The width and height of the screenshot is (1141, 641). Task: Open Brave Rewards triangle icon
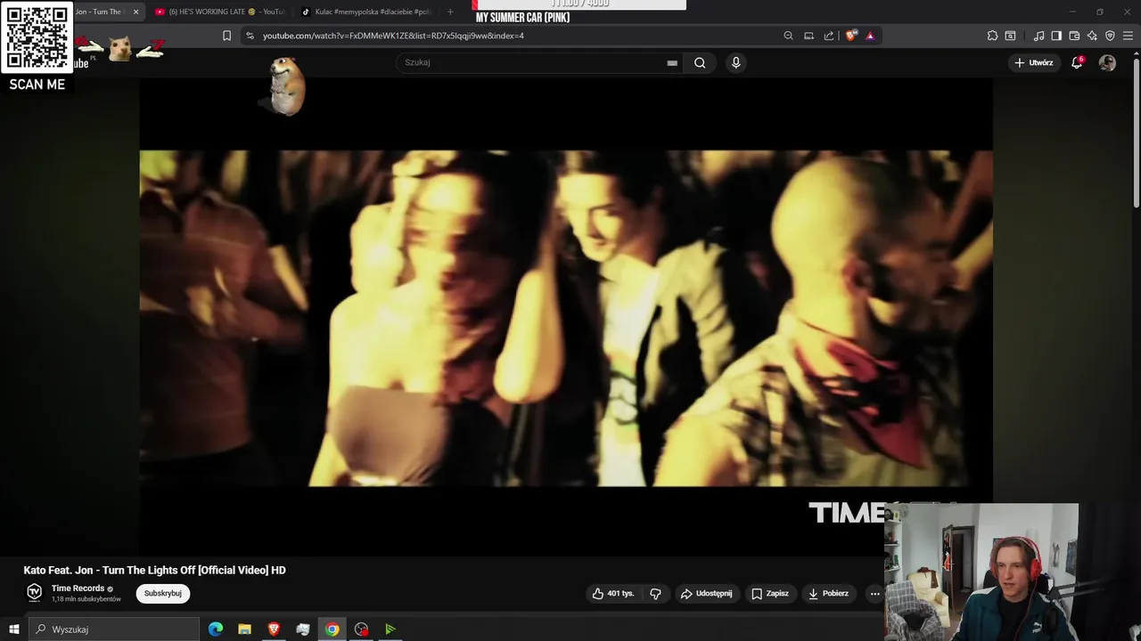[870, 36]
